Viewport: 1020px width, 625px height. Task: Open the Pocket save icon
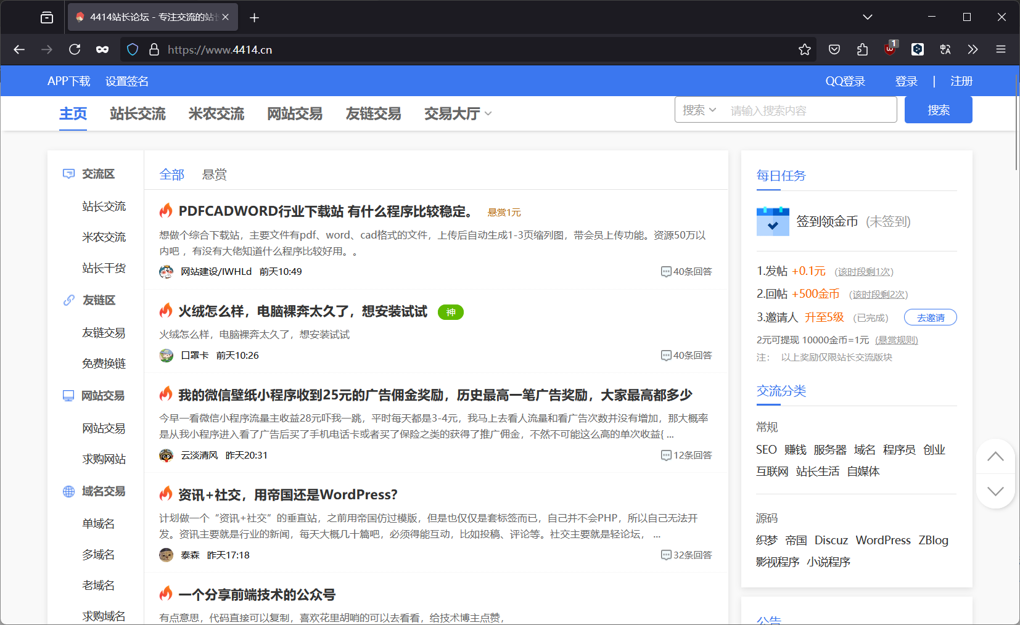(834, 49)
